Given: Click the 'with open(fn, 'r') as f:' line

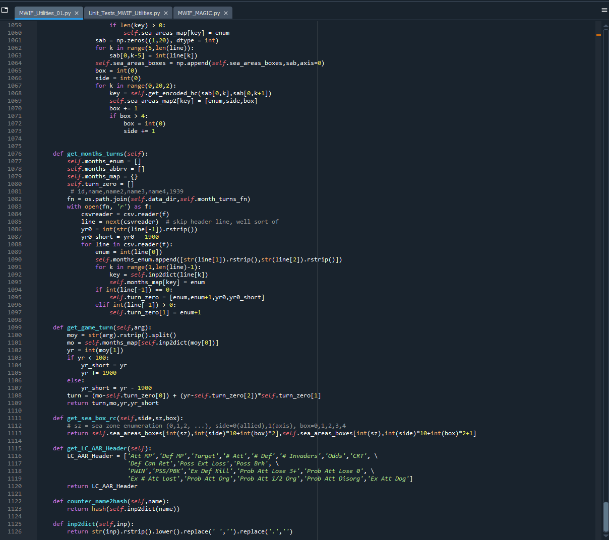Looking at the screenshot, I should (109, 207).
